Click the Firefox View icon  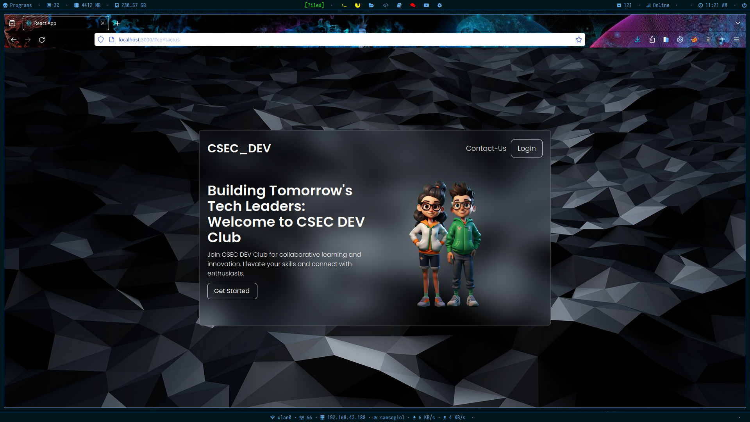click(x=12, y=23)
